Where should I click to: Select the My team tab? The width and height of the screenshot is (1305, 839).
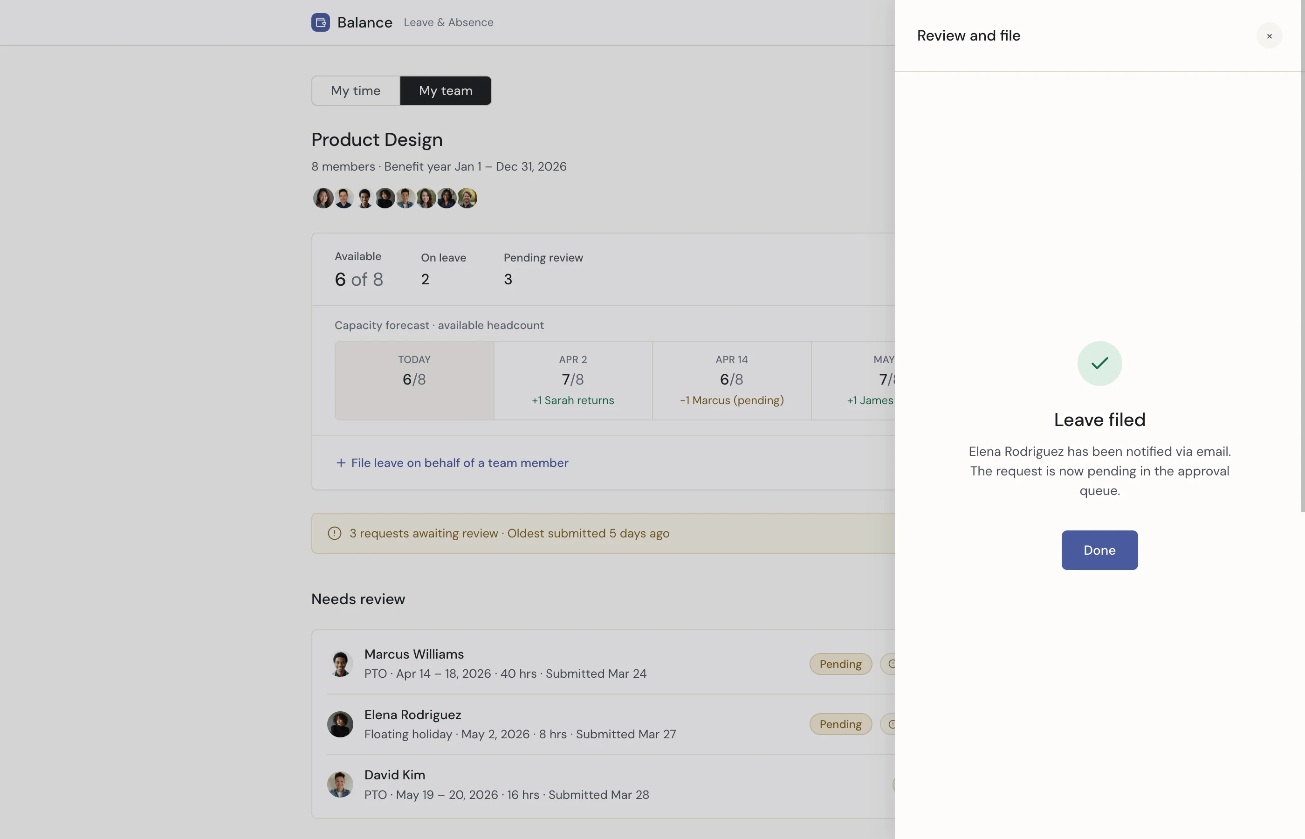point(445,90)
